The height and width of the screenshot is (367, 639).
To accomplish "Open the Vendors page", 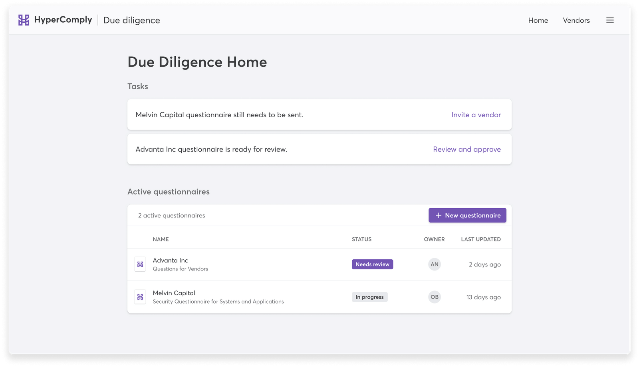I will click(576, 20).
